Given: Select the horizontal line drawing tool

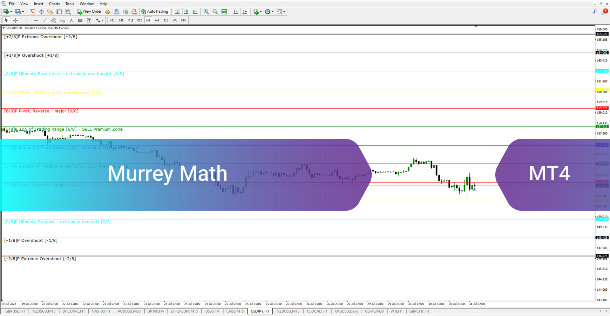Looking at the screenshot, I should click(x=36, y=20).
